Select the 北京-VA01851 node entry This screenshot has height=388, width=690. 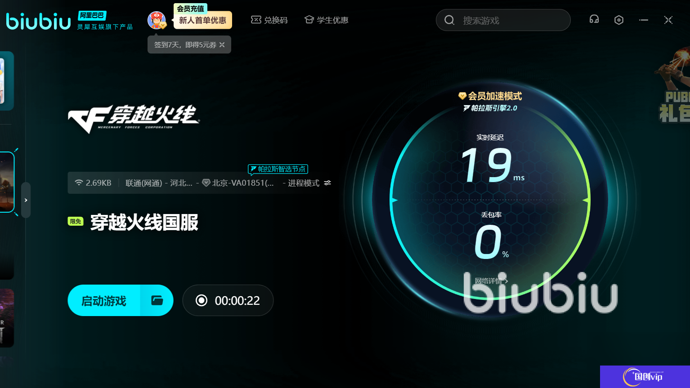pyautogui.click(x=238, y=183)
